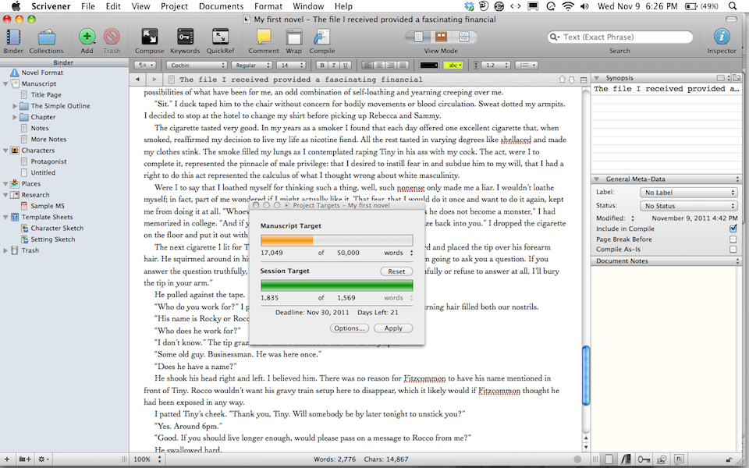This screenshot has width=749, height=468.
Task: Open the Regular typeface dropdown
Action: click(252, 65)
